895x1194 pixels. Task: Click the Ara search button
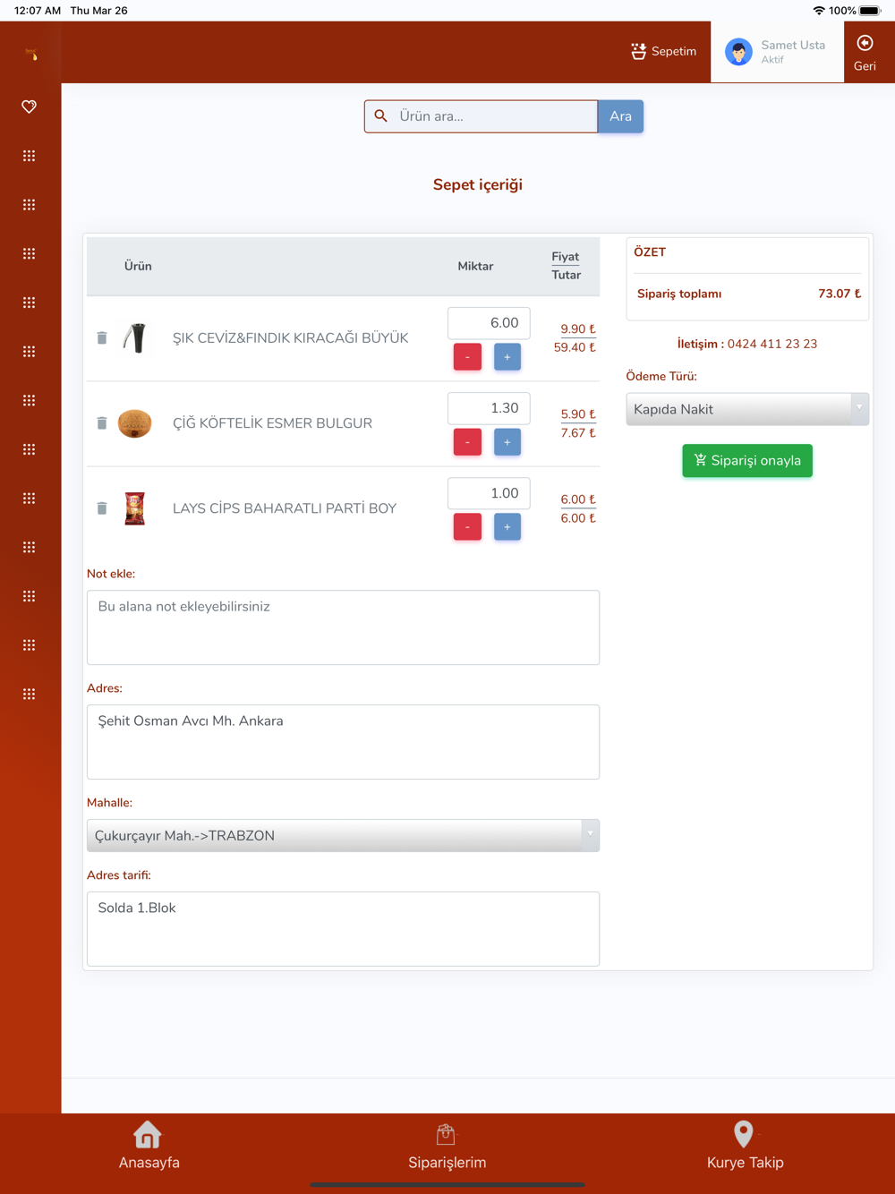620,116
